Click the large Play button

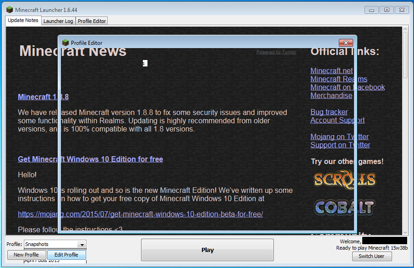click(x=207, y=250)
